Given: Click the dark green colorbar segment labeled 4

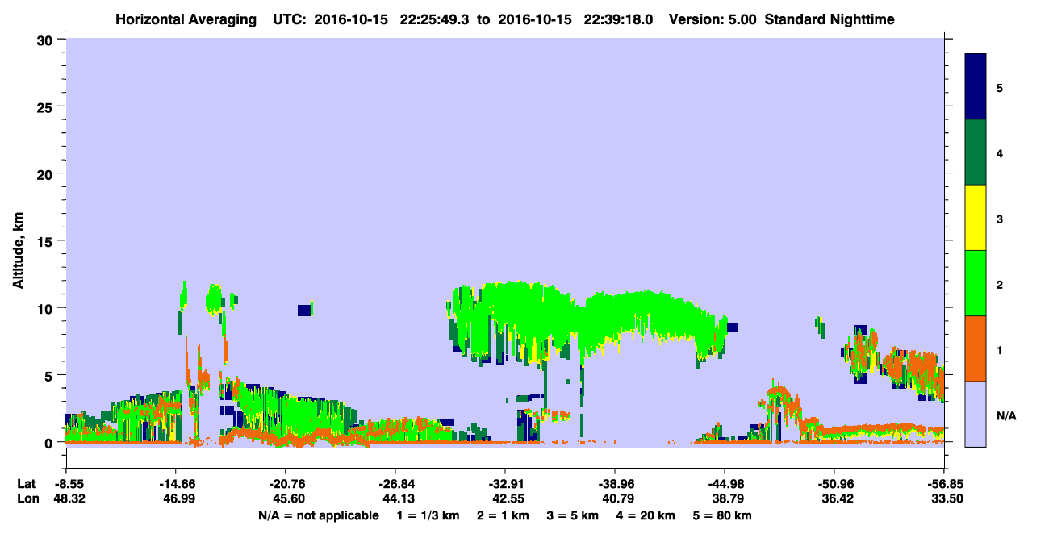Looking at the screenshot, I should click(x=976, y=152).
